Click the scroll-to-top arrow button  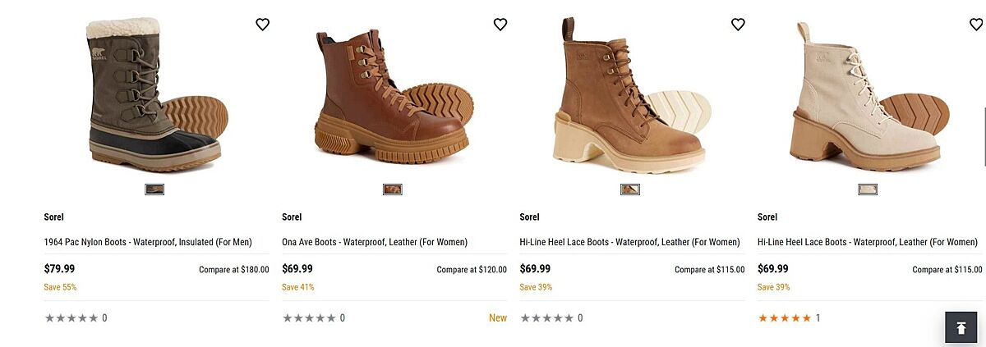coord(960,327)
